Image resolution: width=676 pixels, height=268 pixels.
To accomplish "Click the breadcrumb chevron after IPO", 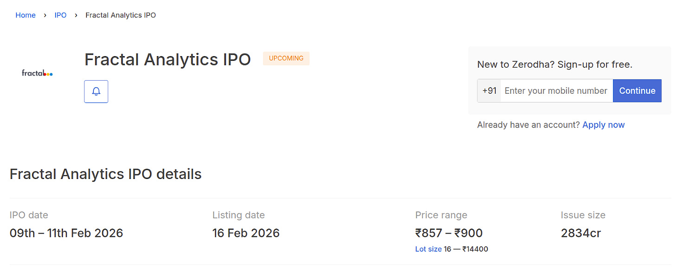I will tap(76, 15).
